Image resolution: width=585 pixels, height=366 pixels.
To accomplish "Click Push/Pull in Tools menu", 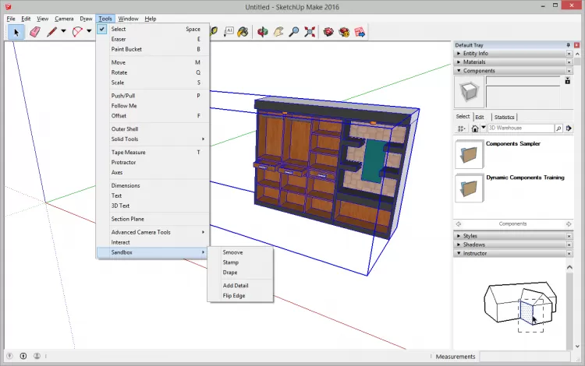I will click(x=124, y=96).
